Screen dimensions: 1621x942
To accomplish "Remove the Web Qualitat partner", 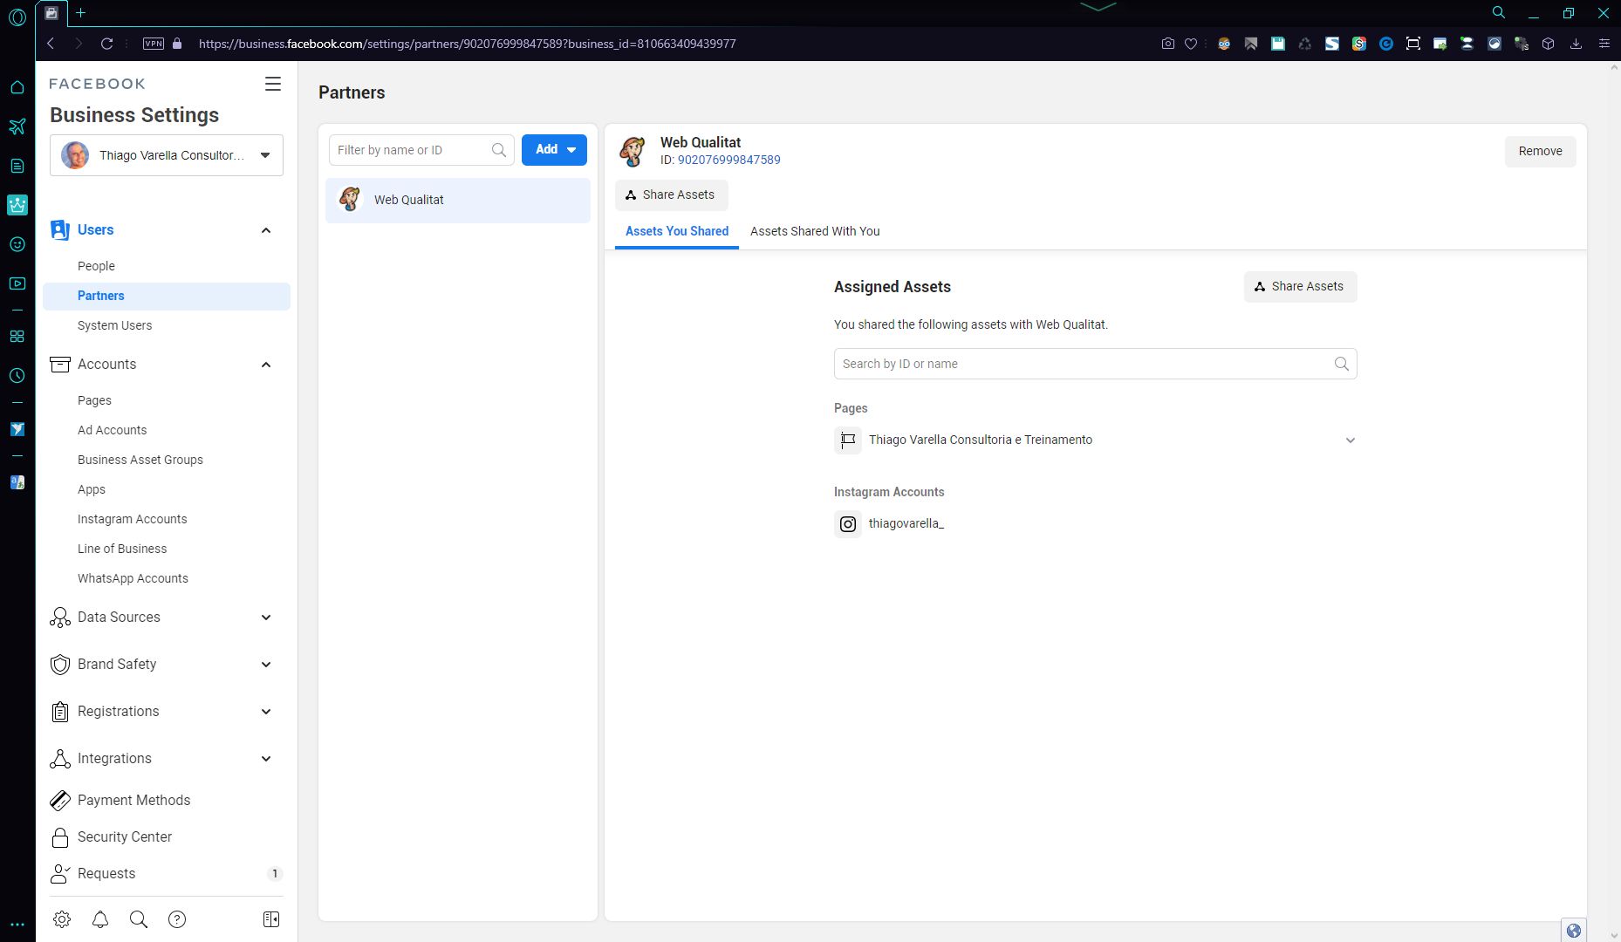I will (x=1540, y=151).
